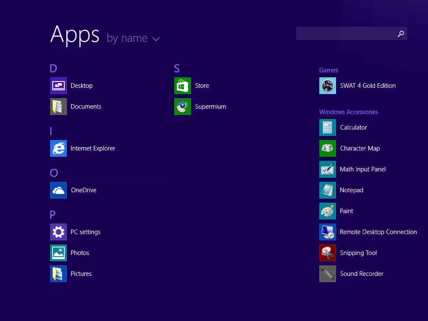Click the 'Calculator' label text

tap(354, 127)
